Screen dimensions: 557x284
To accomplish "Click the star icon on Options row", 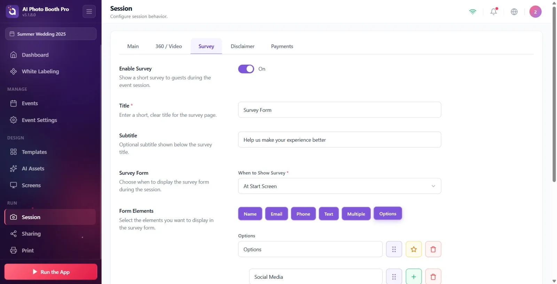I will 414,249.
